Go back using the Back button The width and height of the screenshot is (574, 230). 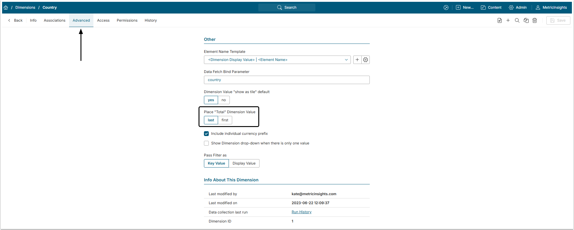(15, 20)
